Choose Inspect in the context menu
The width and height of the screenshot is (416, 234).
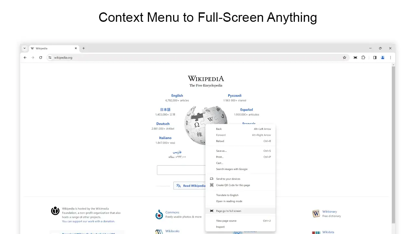pyautogui.click(x=240, y=227)
